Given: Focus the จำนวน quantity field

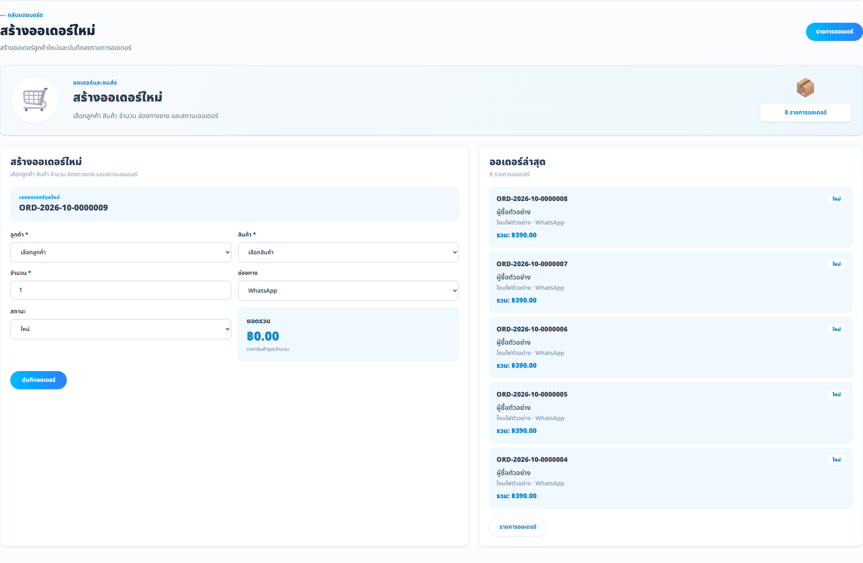Looking at the screenshot, I should pyautogui.click(x=121, y=290).
